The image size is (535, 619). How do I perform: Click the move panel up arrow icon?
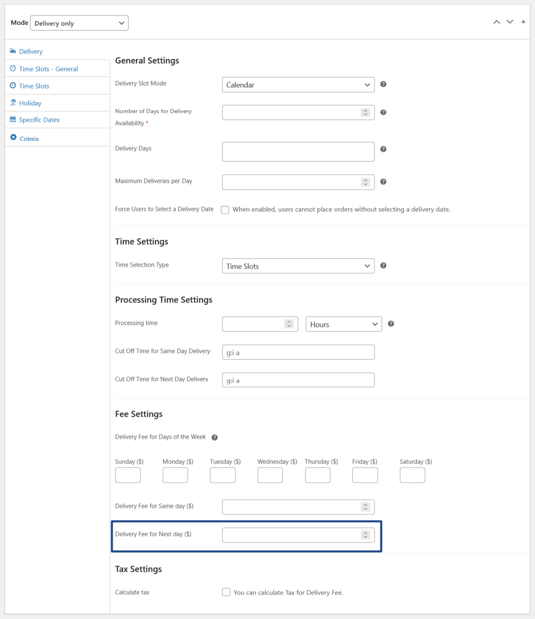tap(496, 22)
